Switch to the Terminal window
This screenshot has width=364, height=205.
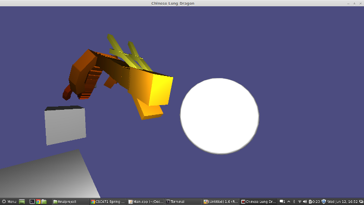coord(184,201)
